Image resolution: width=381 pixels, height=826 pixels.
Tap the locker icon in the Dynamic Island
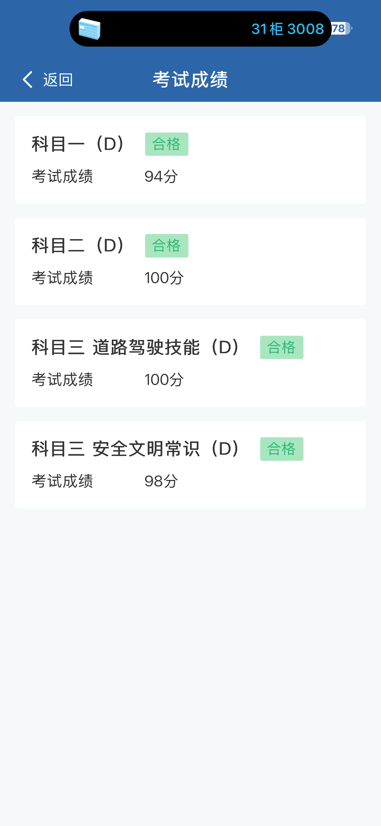coord(90,29)
